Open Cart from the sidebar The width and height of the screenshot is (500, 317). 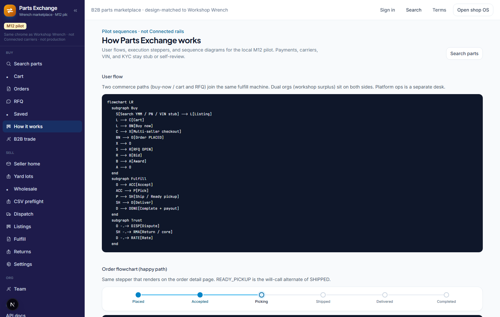[42, 76]
